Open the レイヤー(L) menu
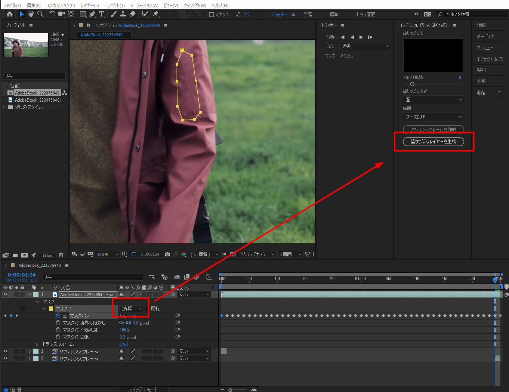 click(90, 5)
